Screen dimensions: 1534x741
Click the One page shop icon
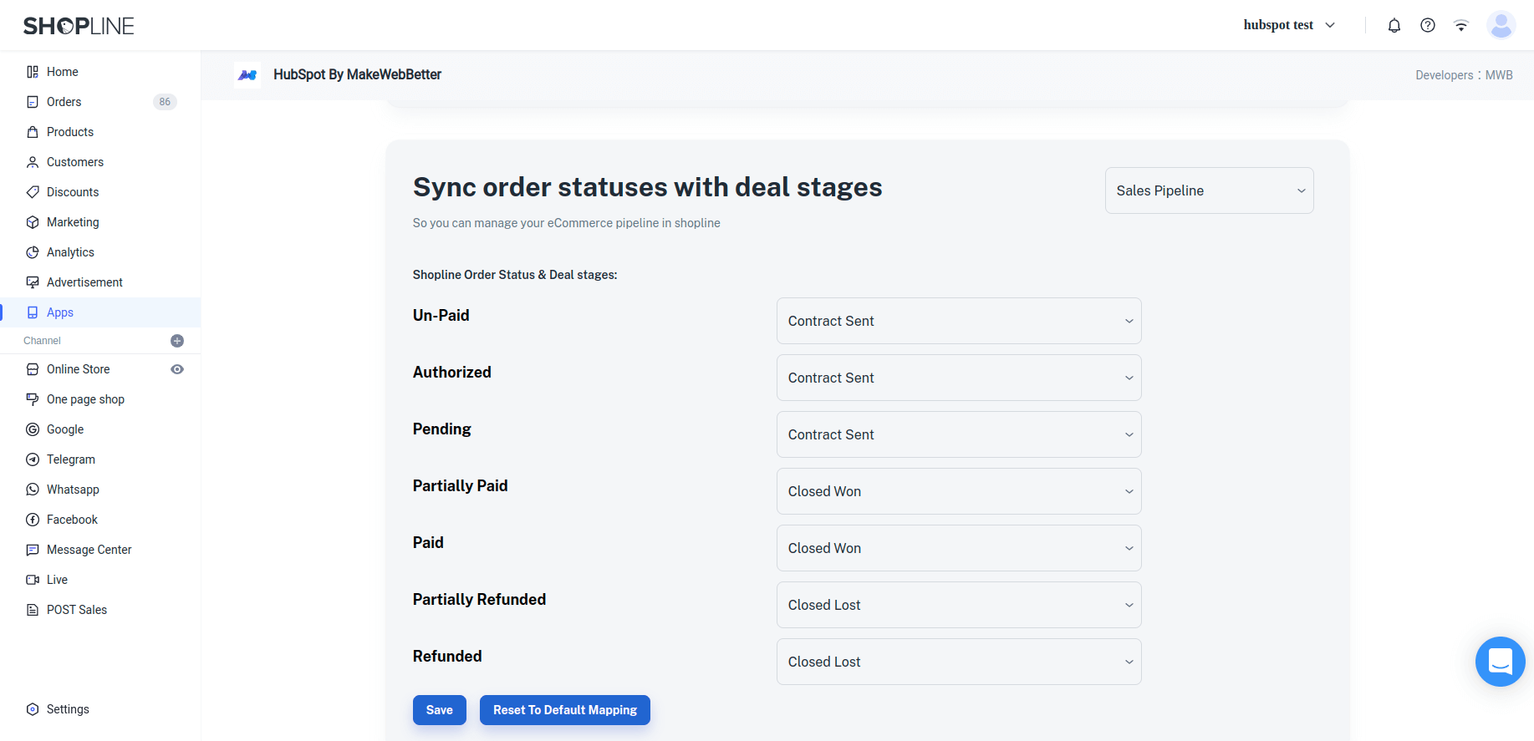[x=33, y=399]
